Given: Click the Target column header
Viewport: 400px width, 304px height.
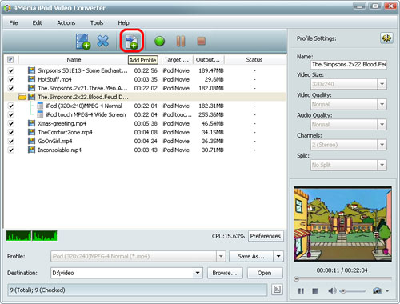Looking at the screenshot, I should tap(177, 60).
